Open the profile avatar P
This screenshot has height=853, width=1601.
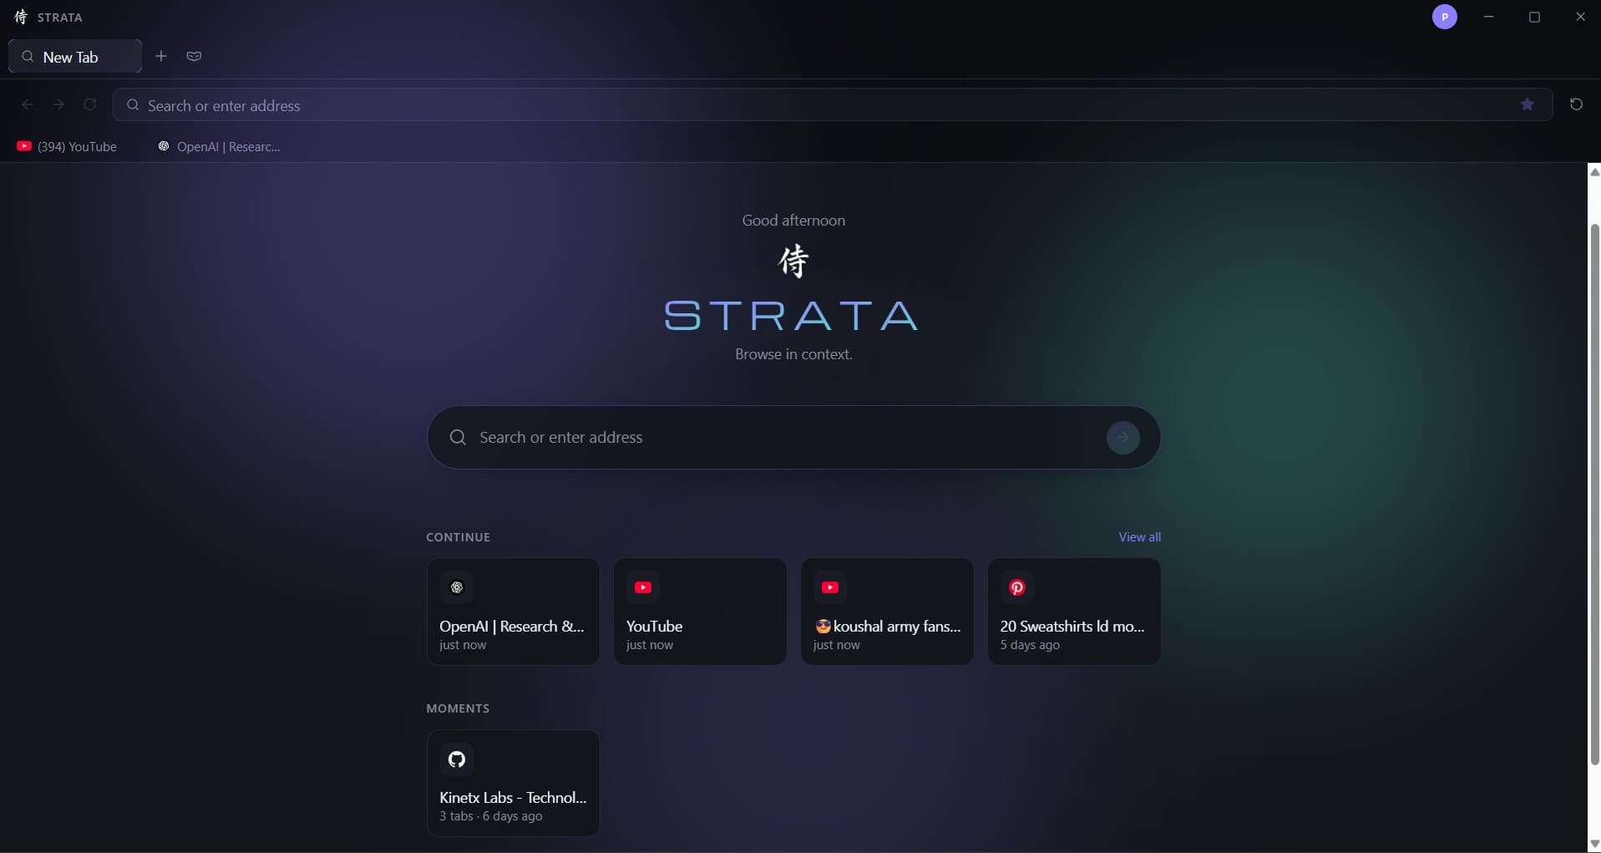pyautogui.click(x=1445, y=17)
